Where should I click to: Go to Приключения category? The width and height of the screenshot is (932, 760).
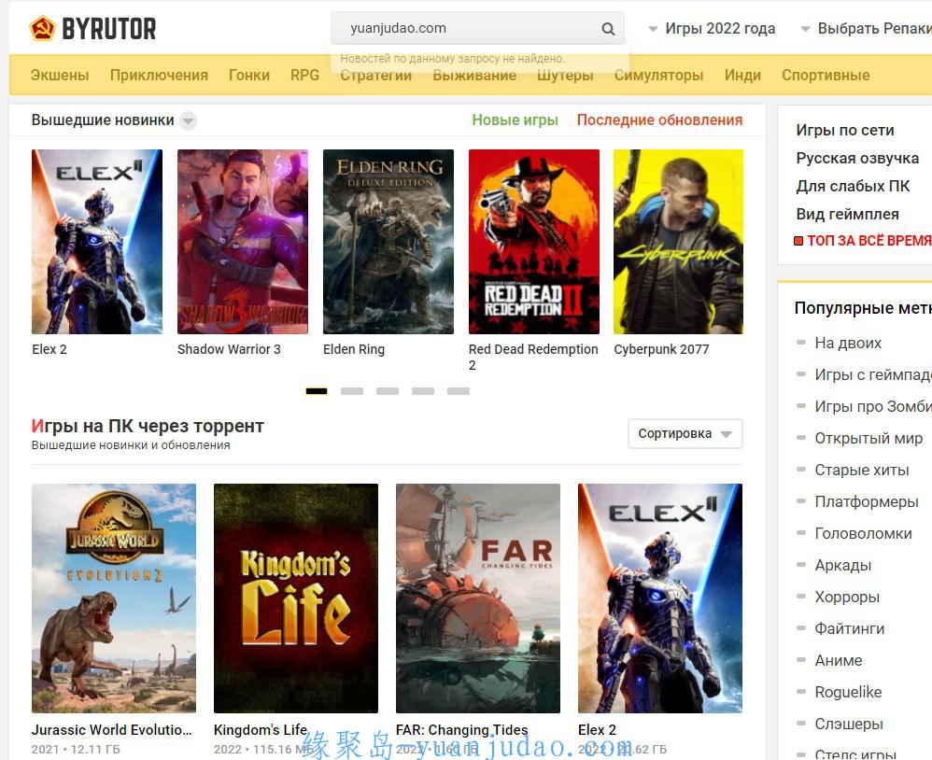[x=159, y=76]
